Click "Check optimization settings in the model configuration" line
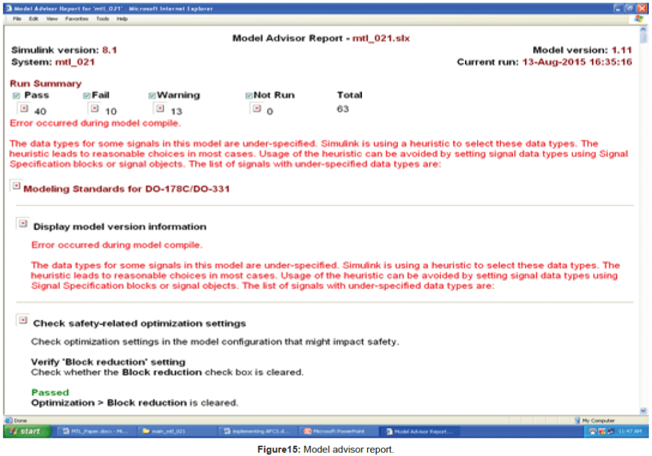 pos(215,342)
